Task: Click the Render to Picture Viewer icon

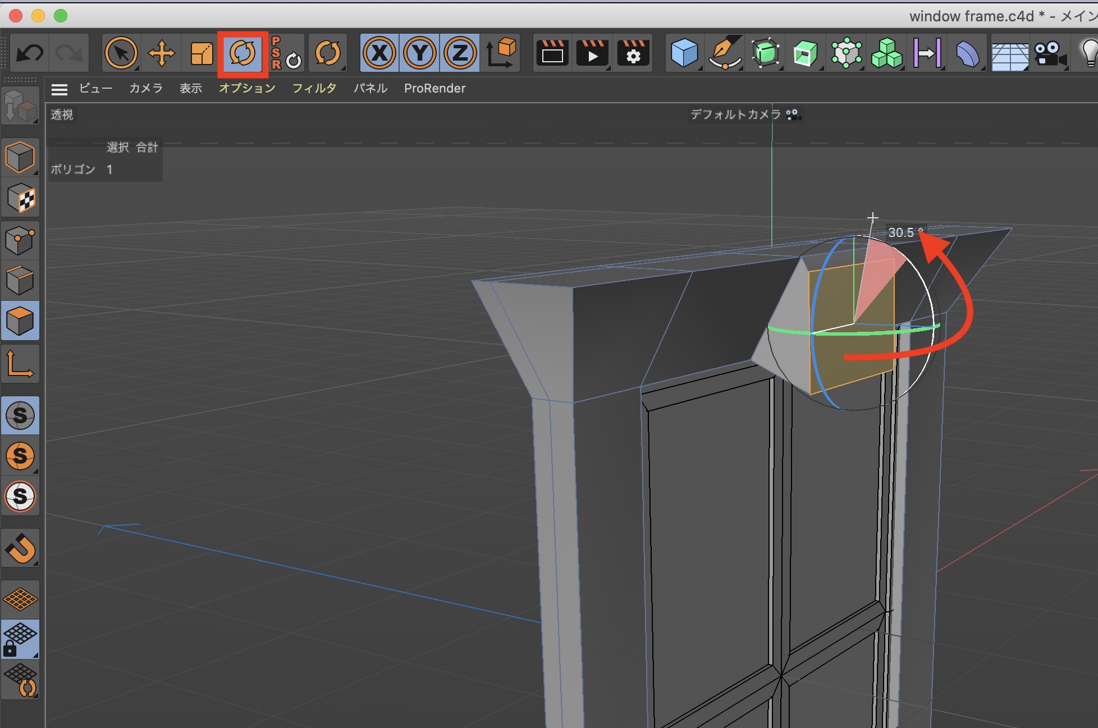Action: coord(593,54)
